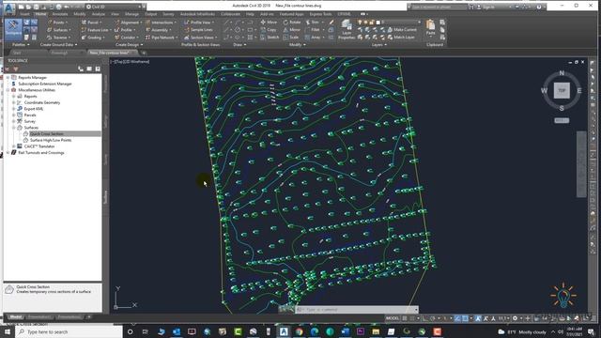
Task: Toggle snap mode in status bar
Action: tap(412, 318)
